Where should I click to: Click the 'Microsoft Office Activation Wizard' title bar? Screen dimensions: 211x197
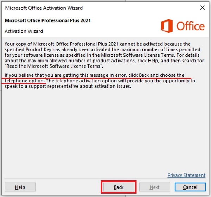(44, 7)
